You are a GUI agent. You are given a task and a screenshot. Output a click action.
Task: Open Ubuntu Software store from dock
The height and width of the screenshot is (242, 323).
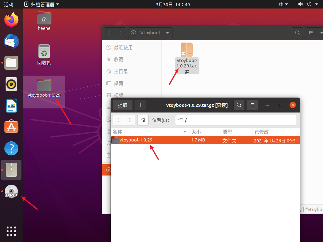click(x=11, y=127)
